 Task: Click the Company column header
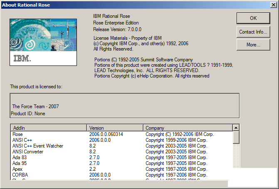pyautogui.click(x=188, y=128)
